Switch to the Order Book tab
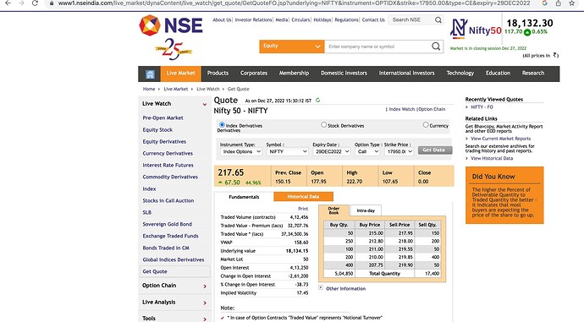584x322 pixels. (x=333, y=210)
